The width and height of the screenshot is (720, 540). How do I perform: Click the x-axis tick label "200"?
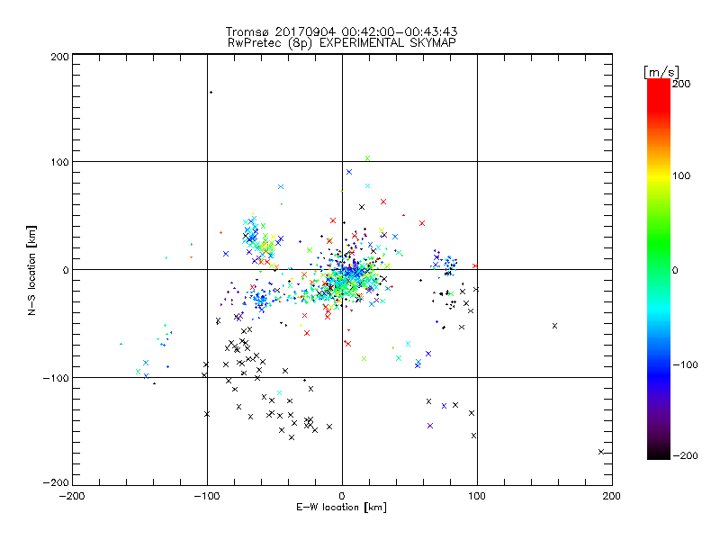[x=612, y=497]
